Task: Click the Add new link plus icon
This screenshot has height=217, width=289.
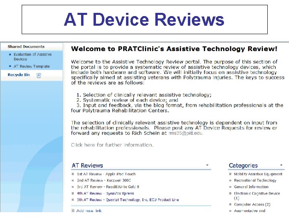Action: (x=73, y=210)
